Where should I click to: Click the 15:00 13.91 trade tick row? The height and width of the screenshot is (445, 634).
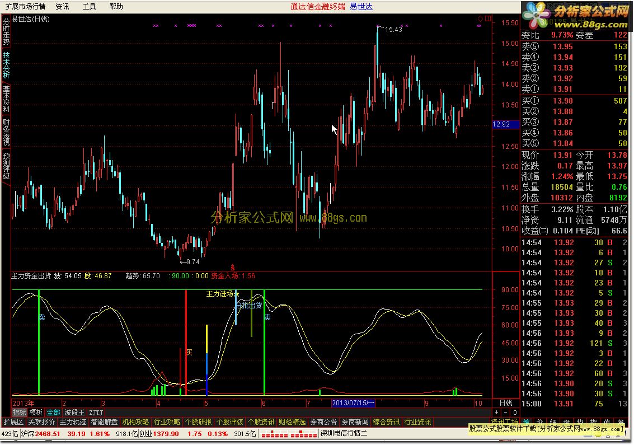[x=574, y=404]
